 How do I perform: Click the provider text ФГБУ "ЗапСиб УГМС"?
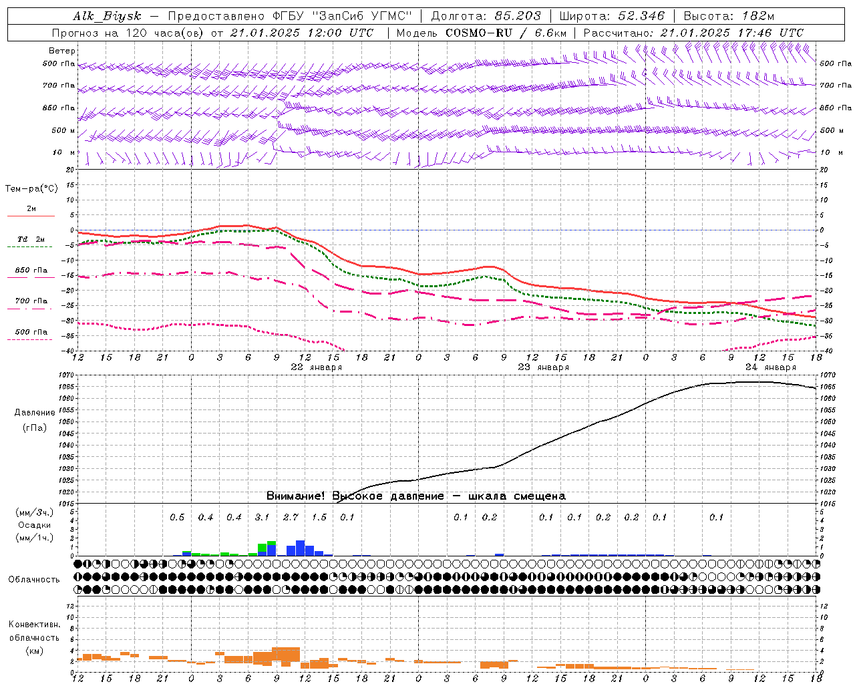click(343, 16)
